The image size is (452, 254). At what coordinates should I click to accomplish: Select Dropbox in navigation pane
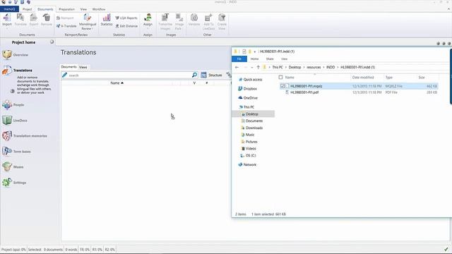point(247,89)
